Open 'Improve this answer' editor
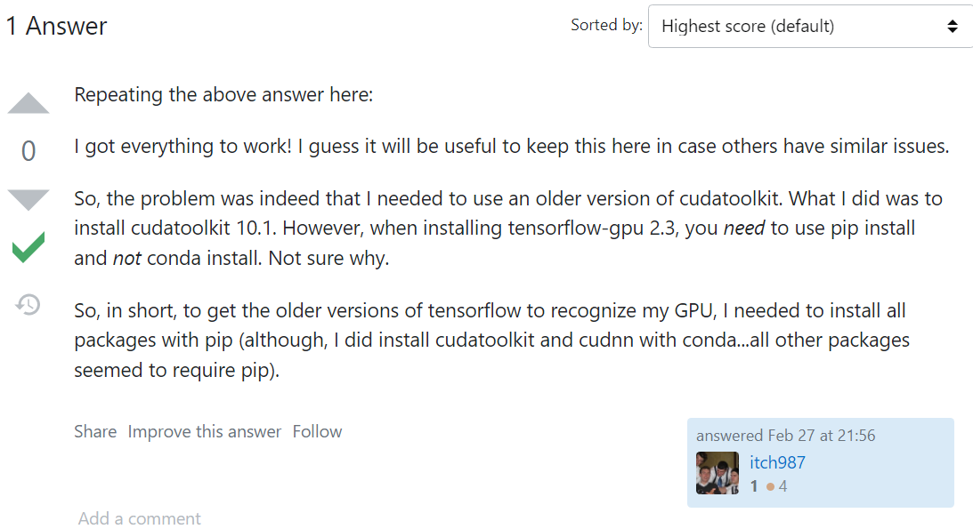973x529 pixels. [x=205, y=431]
